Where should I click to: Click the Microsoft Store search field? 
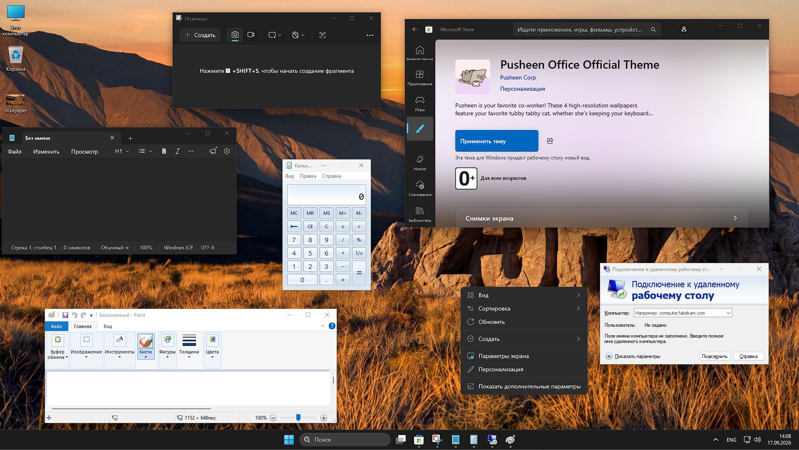(586, 30)
